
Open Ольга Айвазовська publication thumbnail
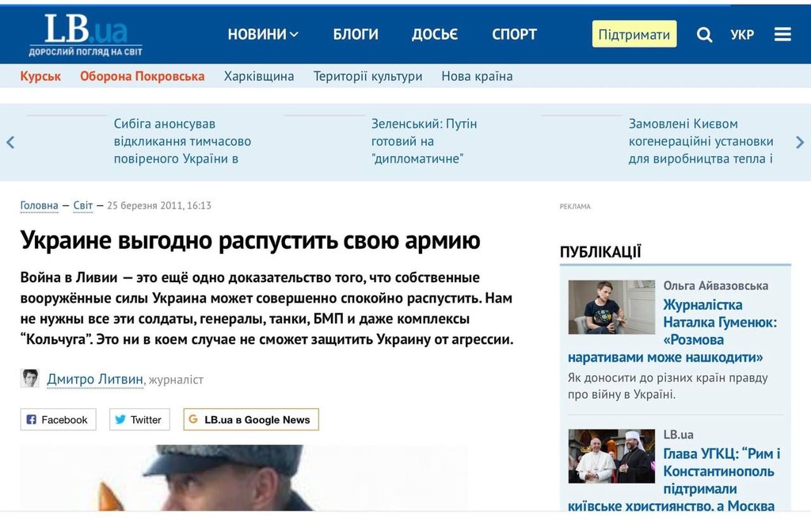click(x=610, y=308)
